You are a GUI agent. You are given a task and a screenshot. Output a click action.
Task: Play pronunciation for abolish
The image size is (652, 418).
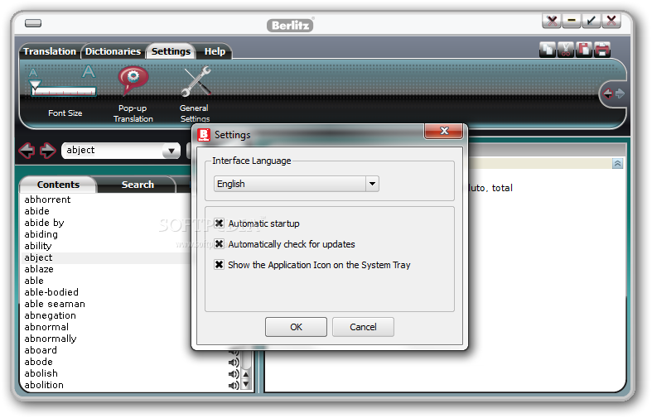point(234,374)
